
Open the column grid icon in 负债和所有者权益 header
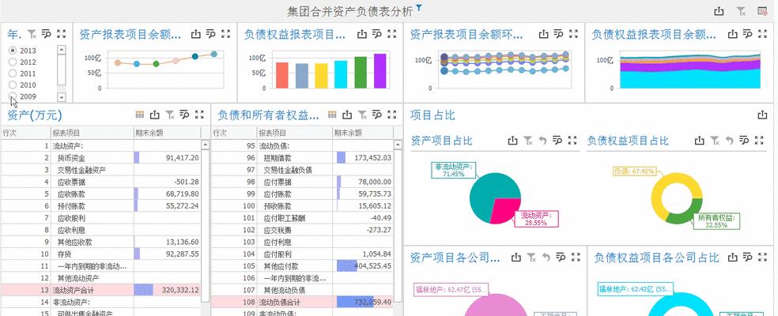[x=332, y=115]
